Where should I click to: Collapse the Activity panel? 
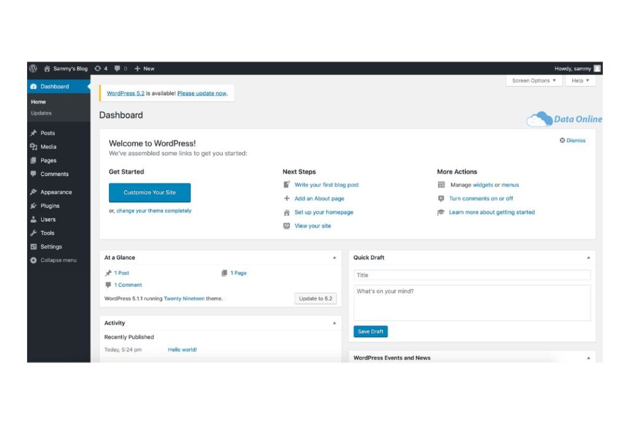tap(334, 323)
